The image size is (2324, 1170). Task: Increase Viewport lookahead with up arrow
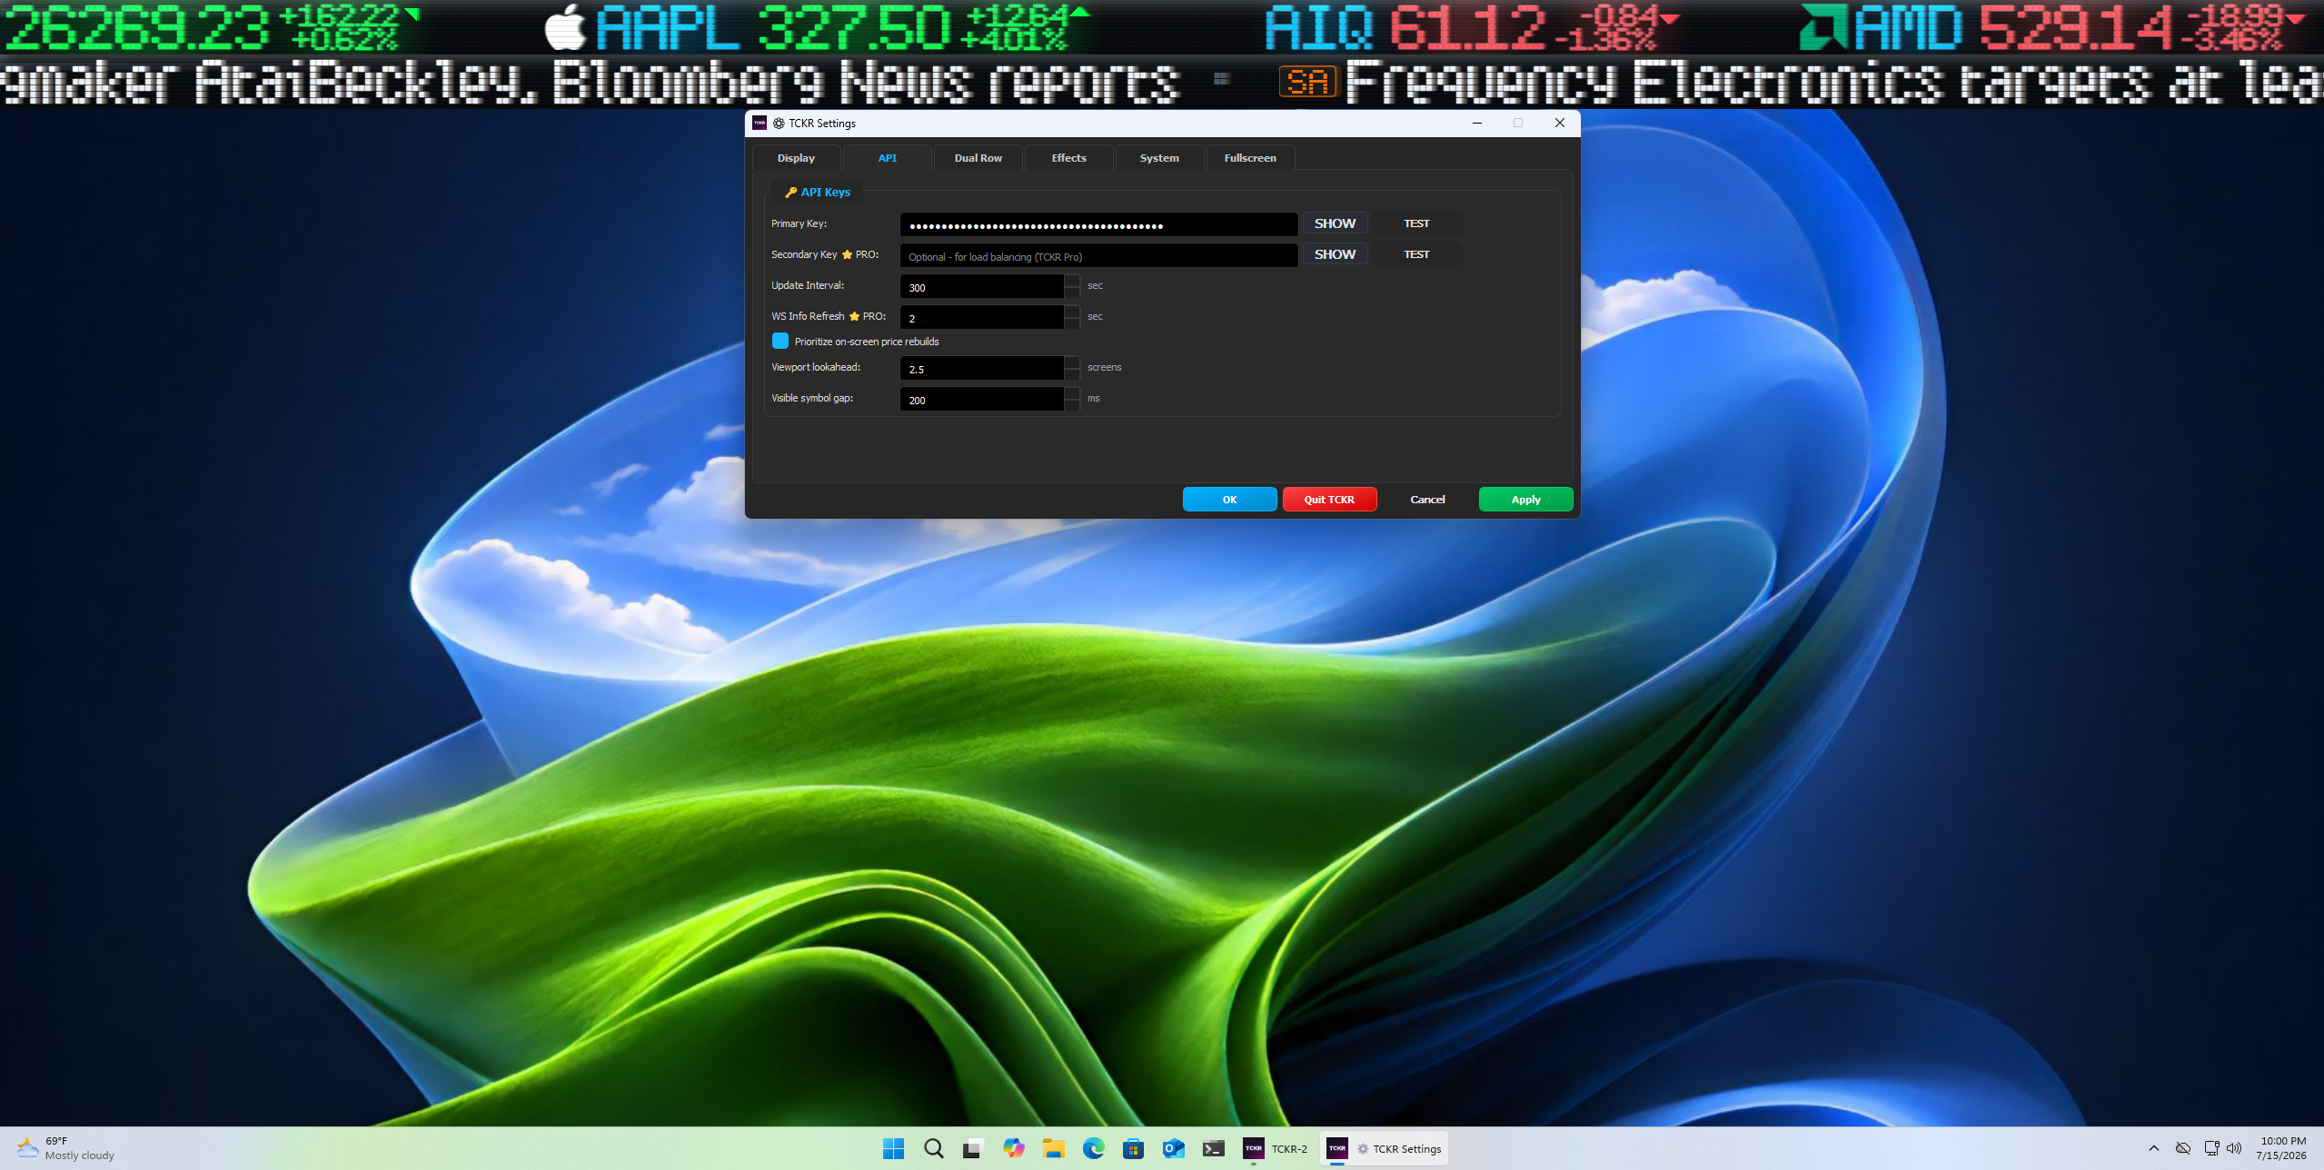point(1072,362)
